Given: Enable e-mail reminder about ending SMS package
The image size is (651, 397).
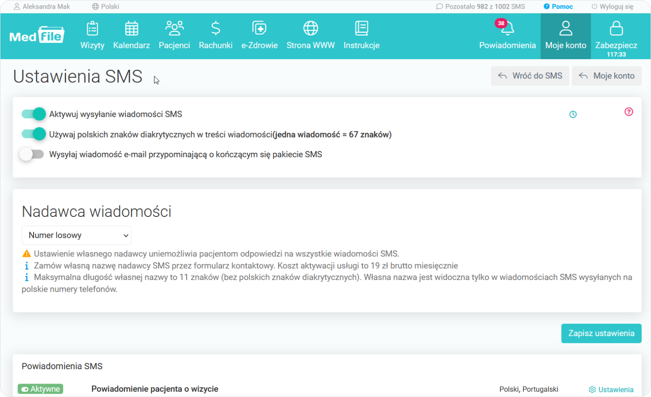Looking at the screenshot, I should tap(32, 155).
